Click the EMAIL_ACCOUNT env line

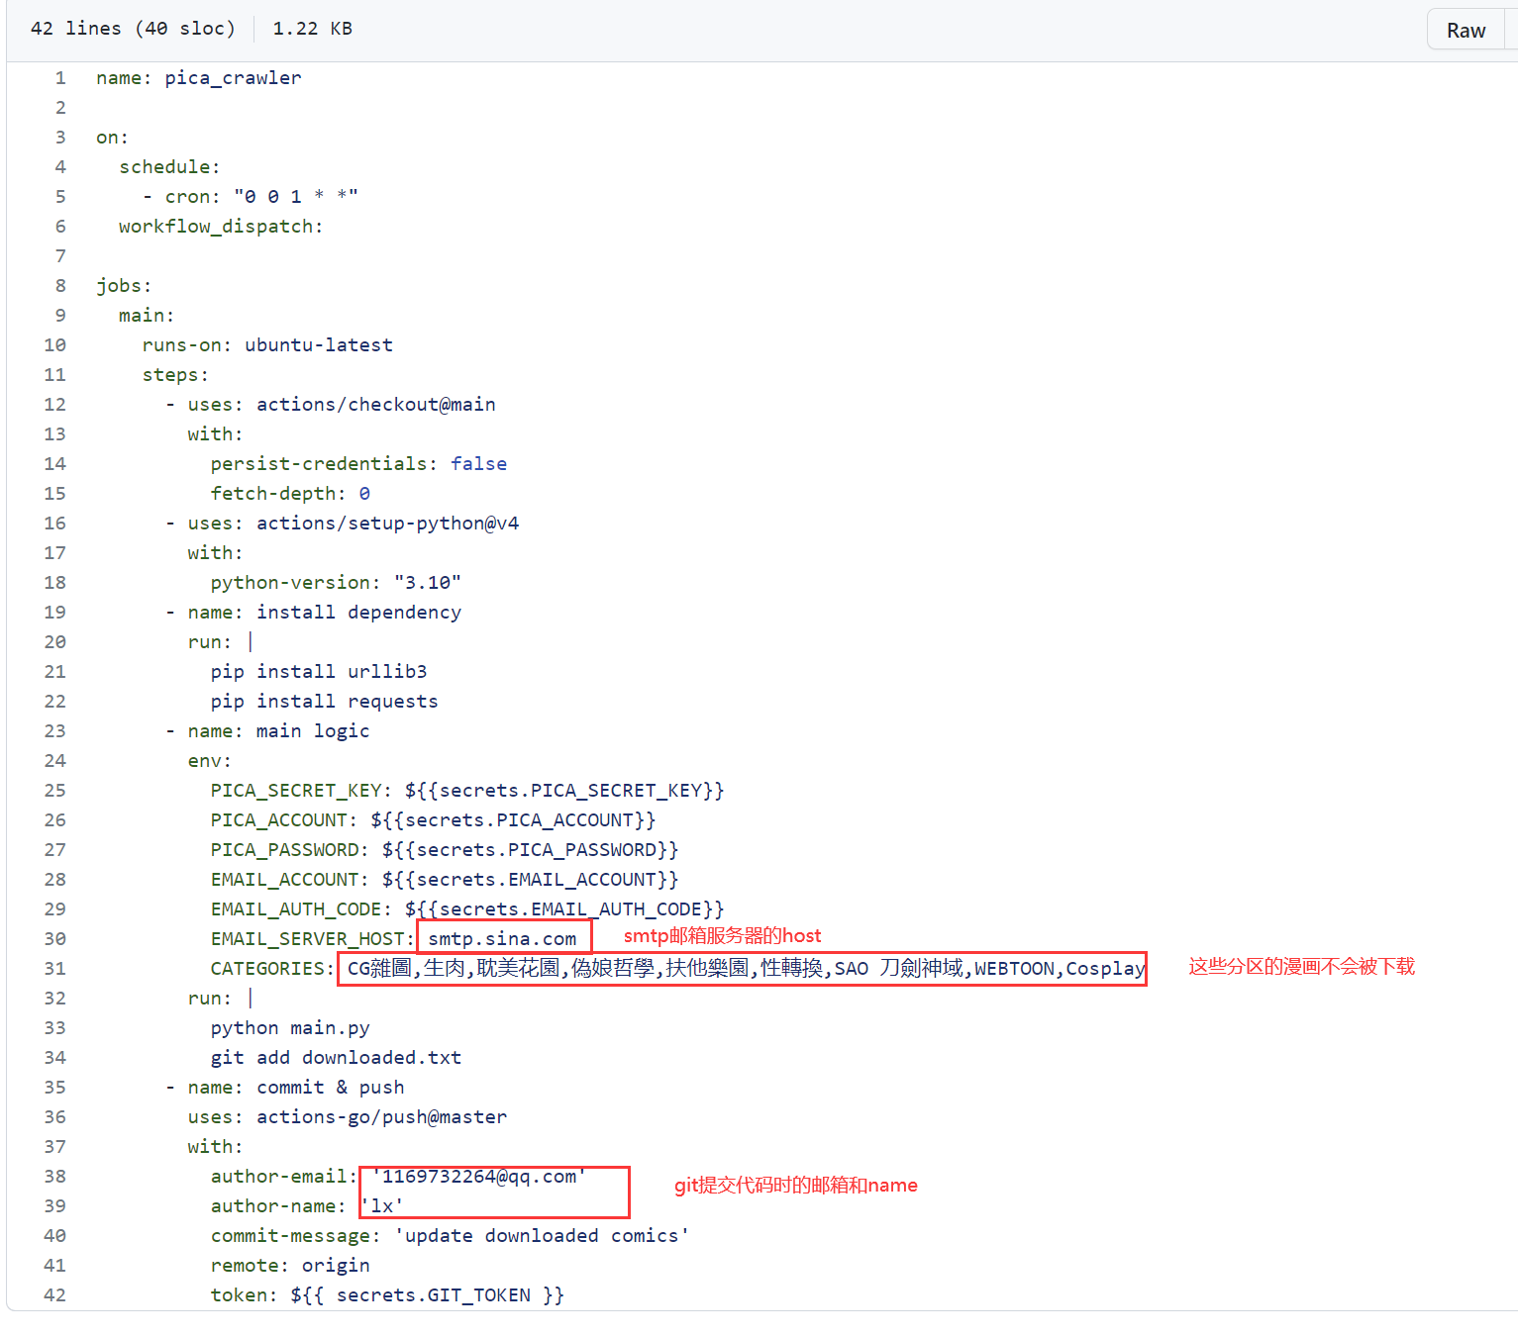(445, 880)
